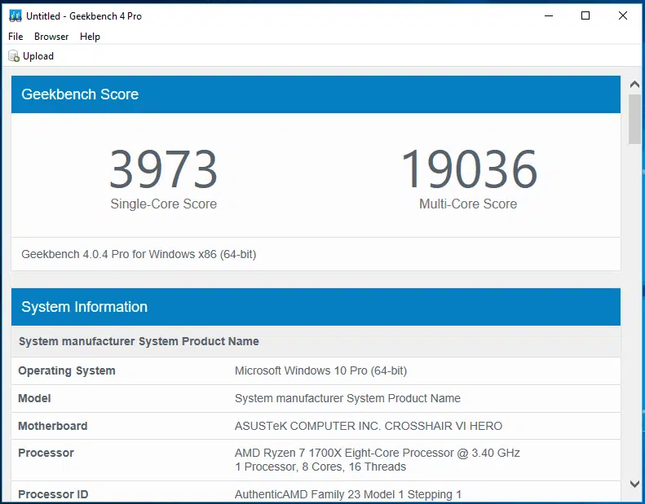Click the Motherboard row label
This screenshot has width=645, height=504.
click(x=53, y=426)
